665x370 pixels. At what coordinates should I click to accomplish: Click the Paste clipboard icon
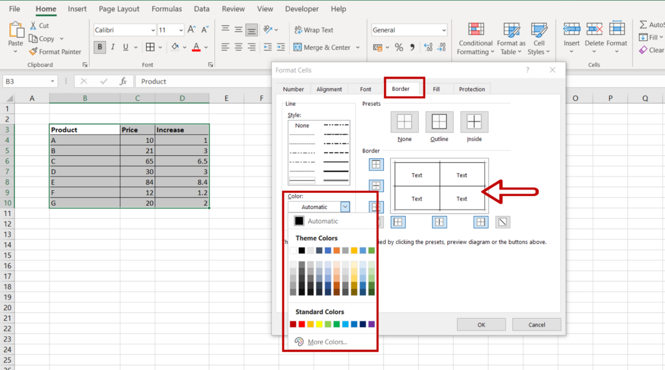(x=16, y=31)
